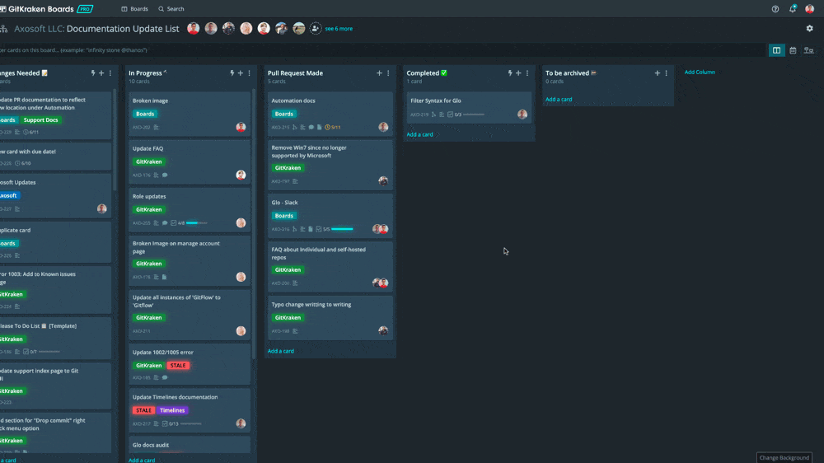This screenshot has height=463, width=824.
Task: Click the first member avatar in board header
Action: click(x=194, y=28)
